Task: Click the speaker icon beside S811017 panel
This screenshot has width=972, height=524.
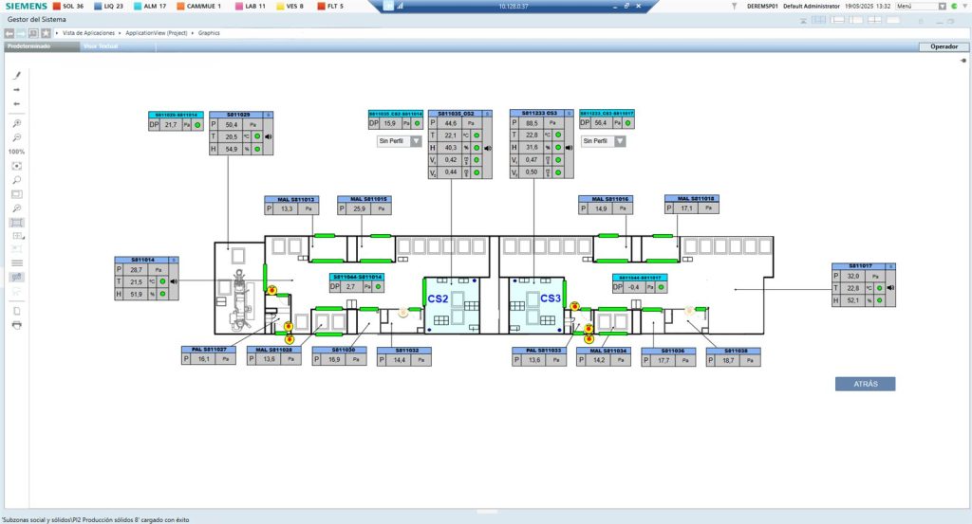Action: click(890, 288)
